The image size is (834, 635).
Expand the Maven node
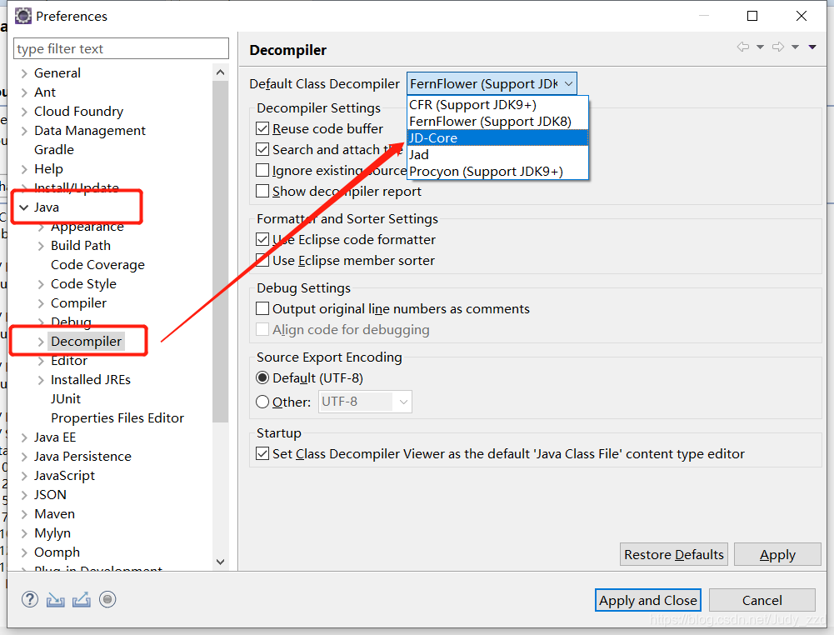pos(24,514)
